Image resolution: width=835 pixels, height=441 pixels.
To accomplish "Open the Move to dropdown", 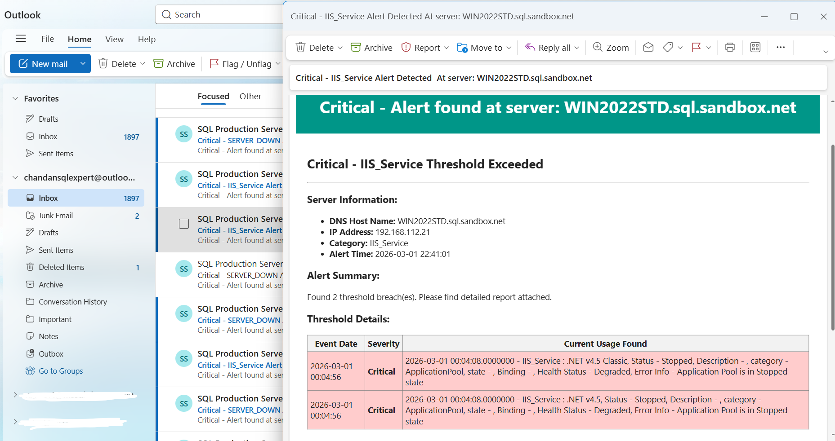I will [484, 47].
